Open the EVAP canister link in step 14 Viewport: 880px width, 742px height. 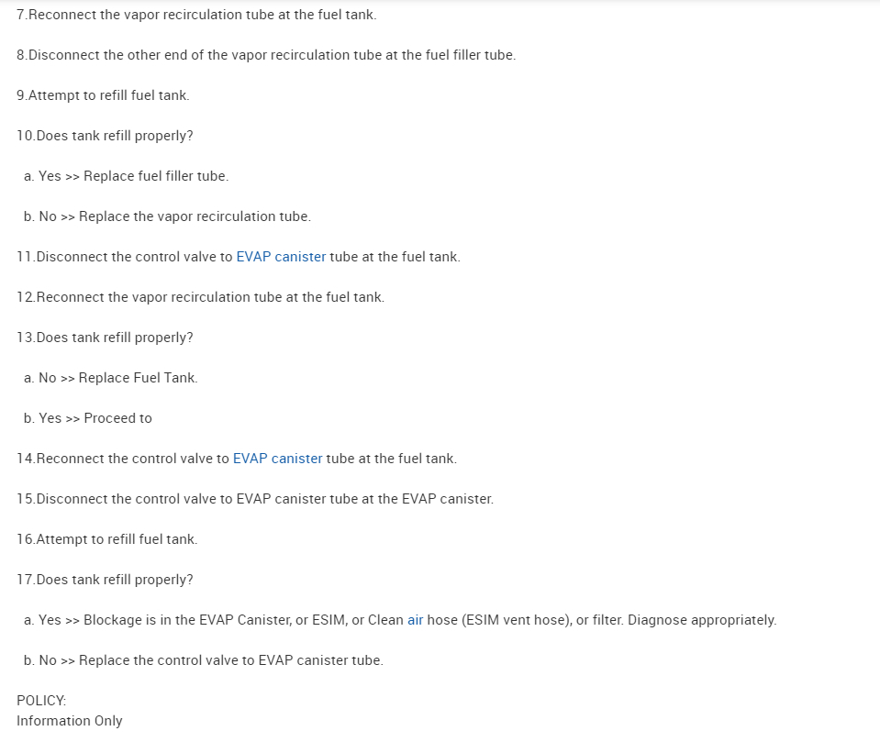point(277,459)
